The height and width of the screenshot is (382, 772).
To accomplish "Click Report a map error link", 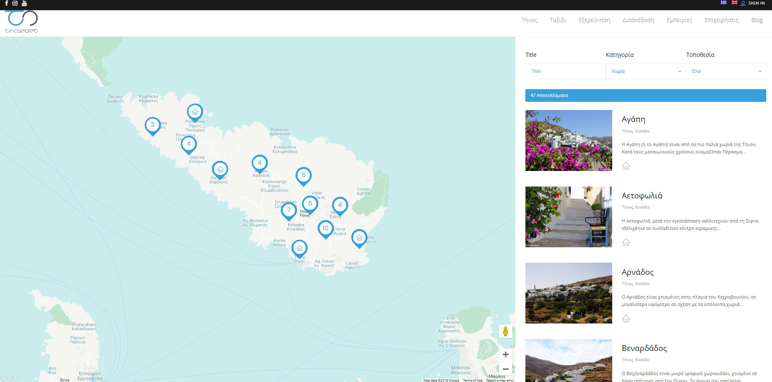I will 500,380.
